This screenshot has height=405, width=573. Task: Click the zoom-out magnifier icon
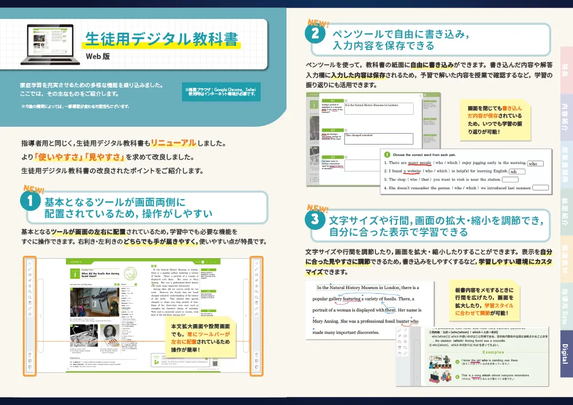(30, 298)
